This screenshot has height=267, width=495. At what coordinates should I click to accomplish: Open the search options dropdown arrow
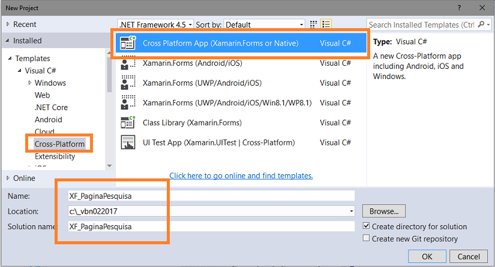pos(488,24)
